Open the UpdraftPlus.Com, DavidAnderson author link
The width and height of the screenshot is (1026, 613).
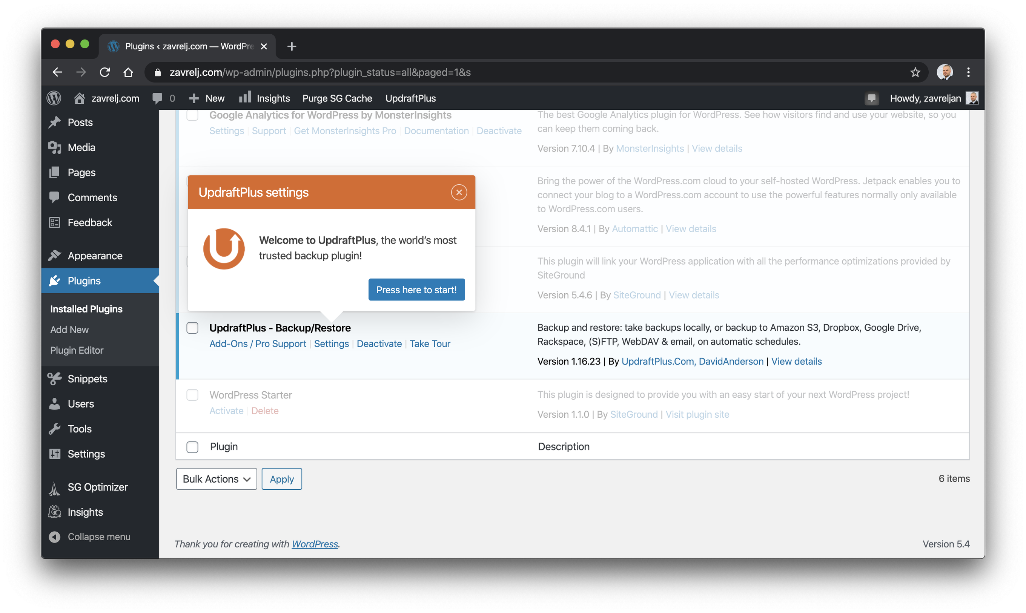(692, 362)
